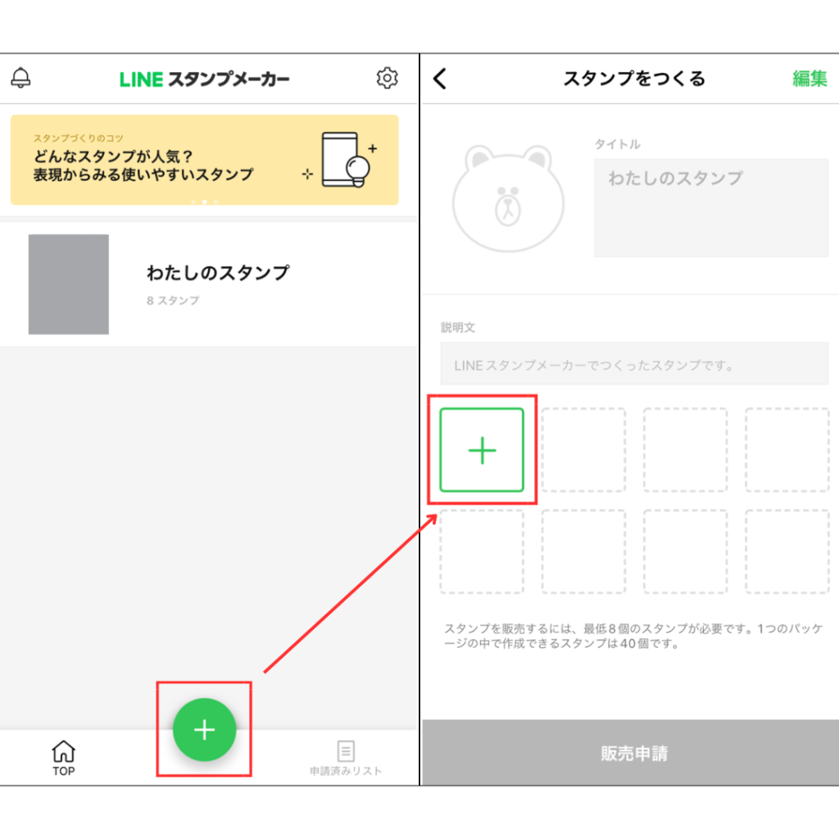Select the gray わたしのスタンプ thumbnail
The width and height of the screenshot is (839, 839).
tap(69, 284)
